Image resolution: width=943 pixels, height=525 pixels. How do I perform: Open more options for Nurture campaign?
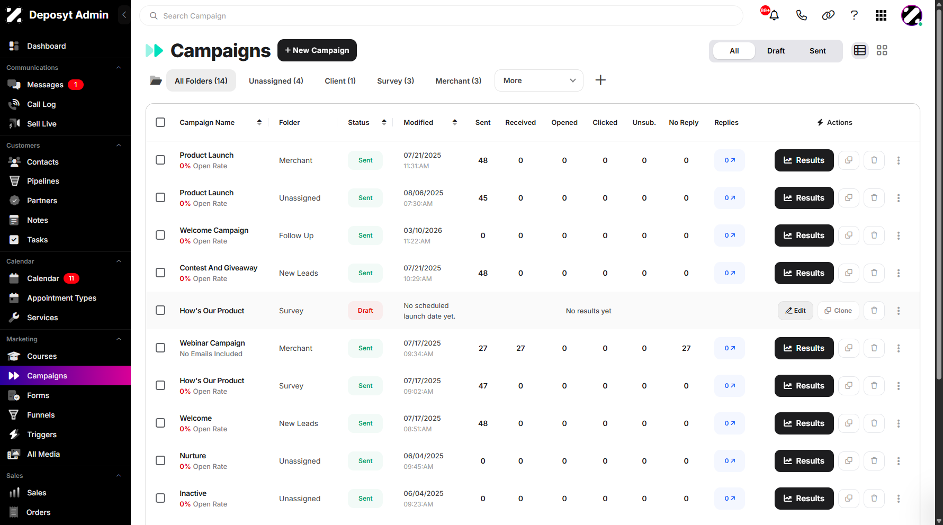898,461
